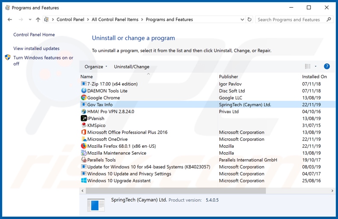Go forward with the forward arrow
The width and height of the screenshot is (338, 219).
(21, 20)
